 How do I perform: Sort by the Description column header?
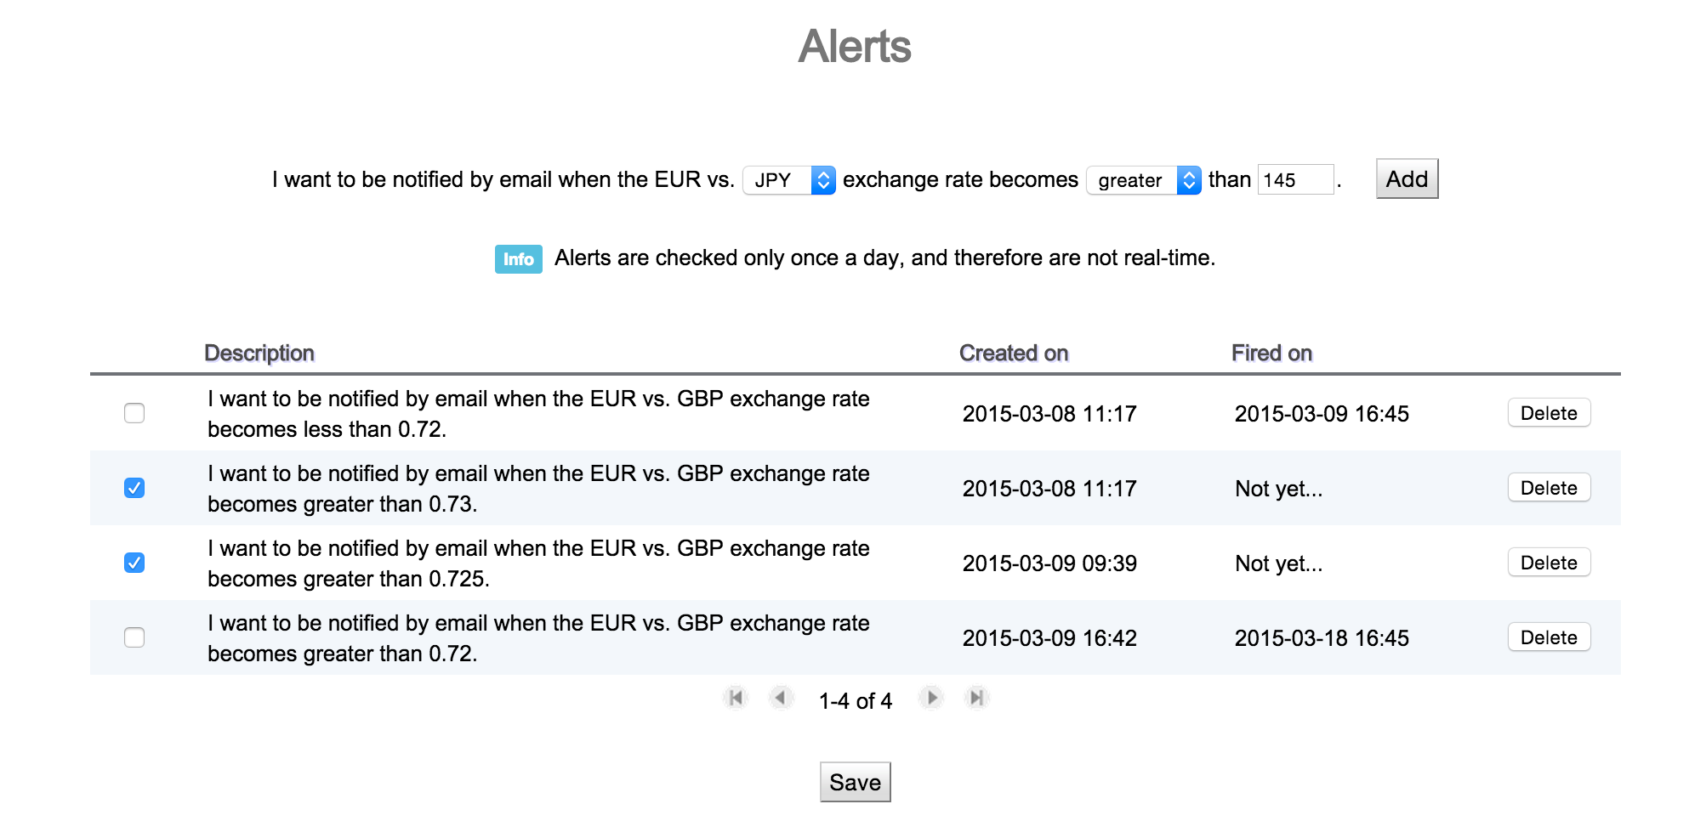click(x=259, y=353)
